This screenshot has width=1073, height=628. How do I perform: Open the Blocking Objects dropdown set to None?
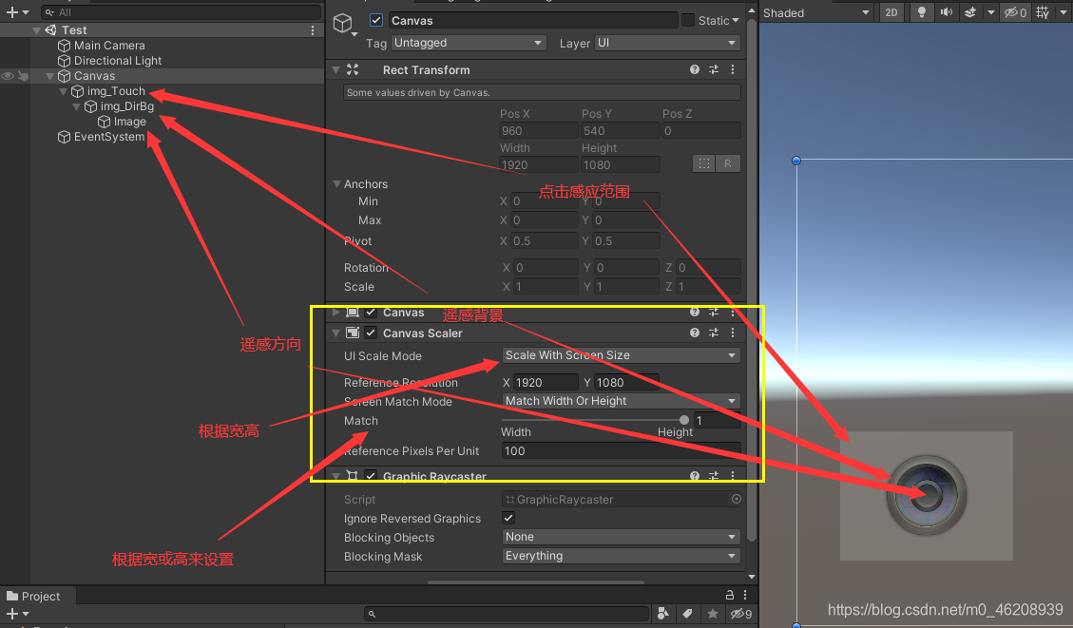tap(620, 537)
